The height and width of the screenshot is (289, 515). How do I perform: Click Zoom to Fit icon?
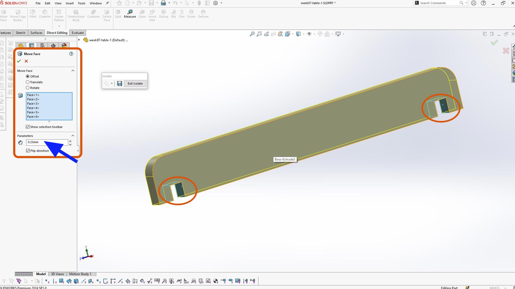click(252, 34)
